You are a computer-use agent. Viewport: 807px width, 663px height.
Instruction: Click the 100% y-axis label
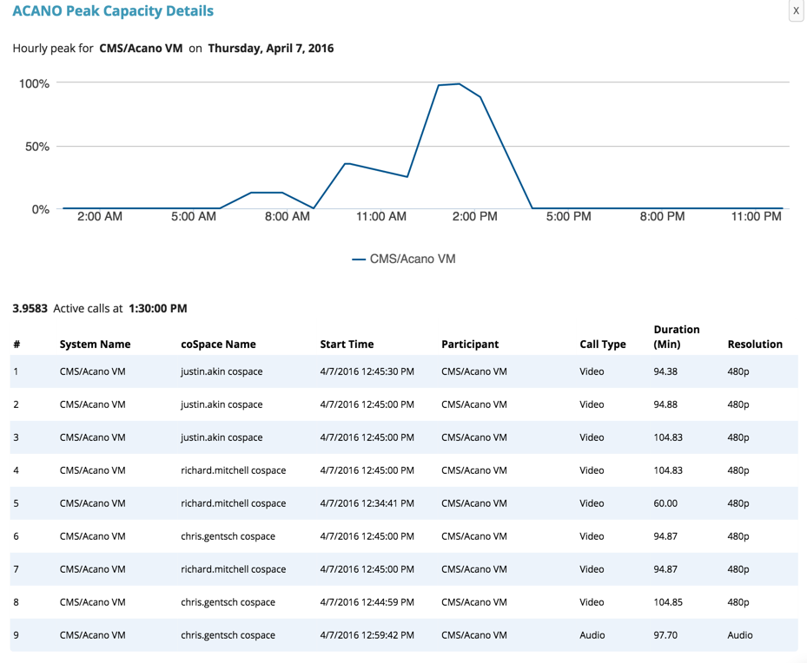click(x=34, y=84)
